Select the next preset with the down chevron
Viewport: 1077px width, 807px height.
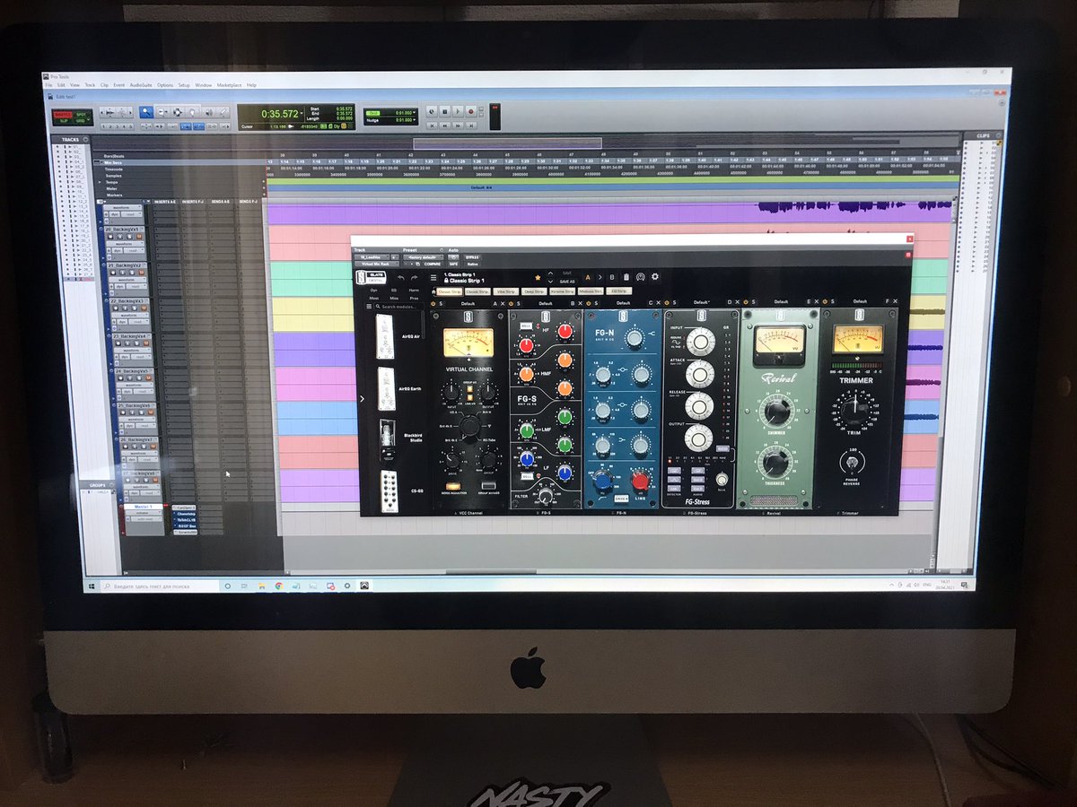pos(550,282)
